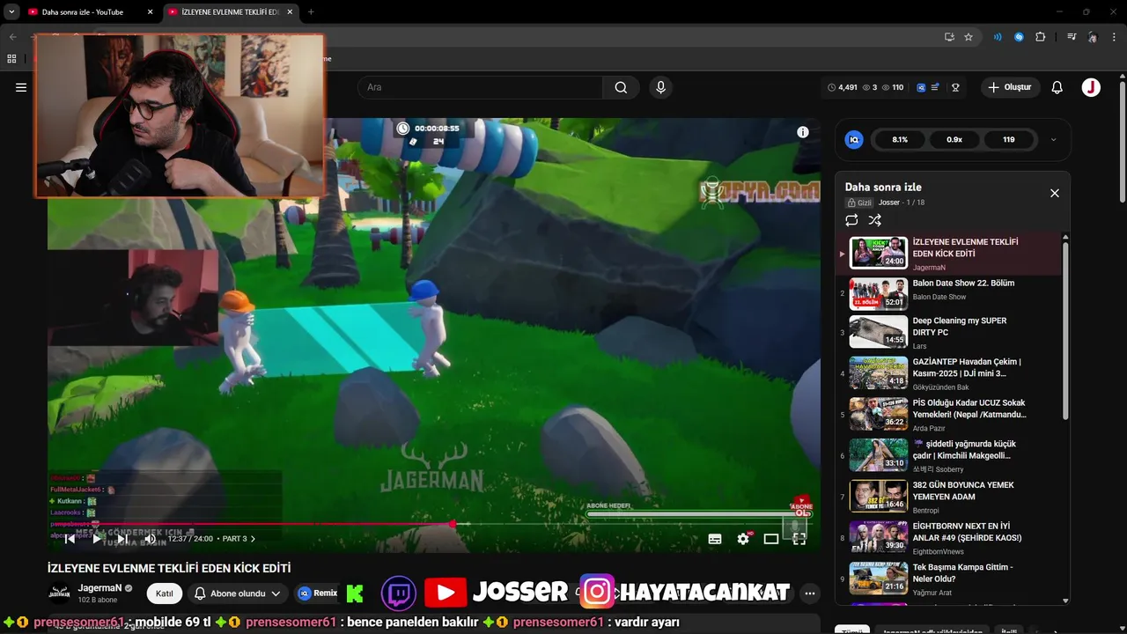Go to previous video in player

[70, 539]
